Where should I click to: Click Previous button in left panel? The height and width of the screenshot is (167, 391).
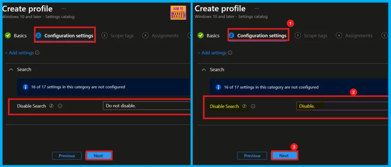click(67, 156)
